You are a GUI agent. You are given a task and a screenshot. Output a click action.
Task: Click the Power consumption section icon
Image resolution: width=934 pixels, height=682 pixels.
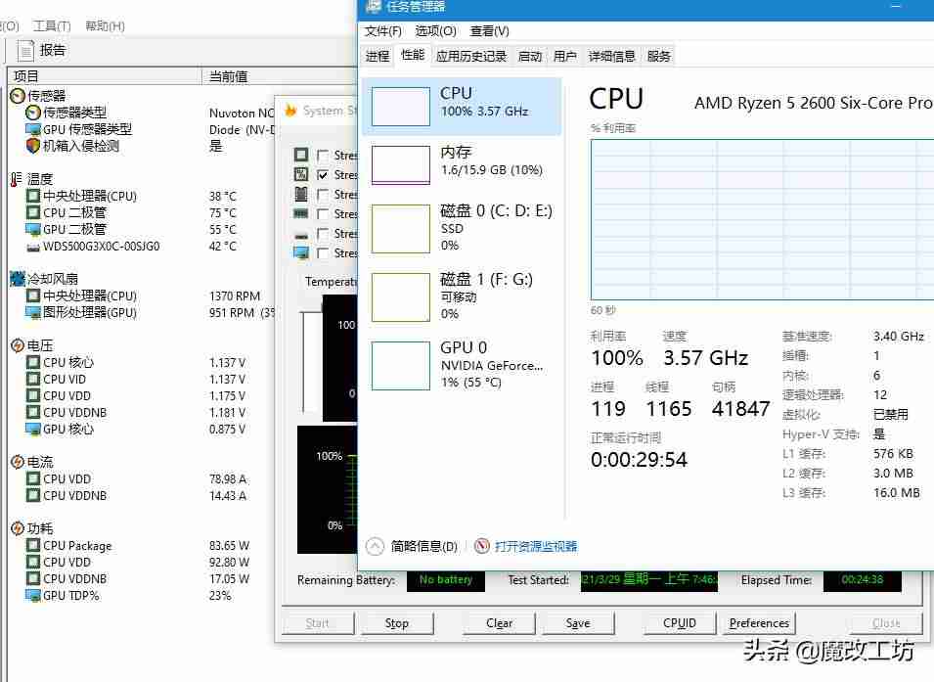(18, 528)
